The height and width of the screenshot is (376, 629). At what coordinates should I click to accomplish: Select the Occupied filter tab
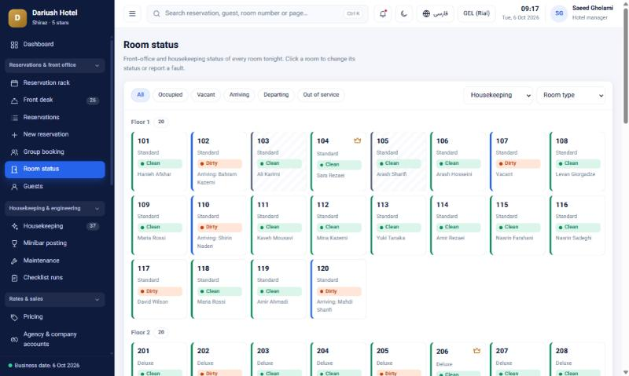[x=170, y=95]
